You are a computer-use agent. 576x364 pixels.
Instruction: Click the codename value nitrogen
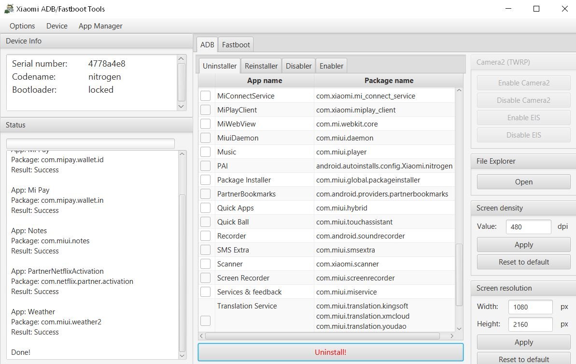tap(104, 77)
